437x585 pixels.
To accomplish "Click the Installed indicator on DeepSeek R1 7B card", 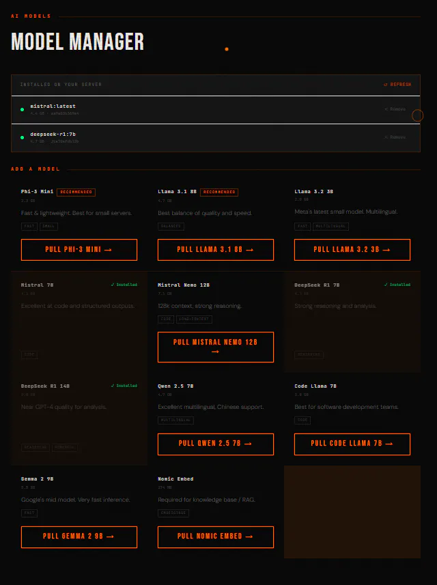I will 397,285.
